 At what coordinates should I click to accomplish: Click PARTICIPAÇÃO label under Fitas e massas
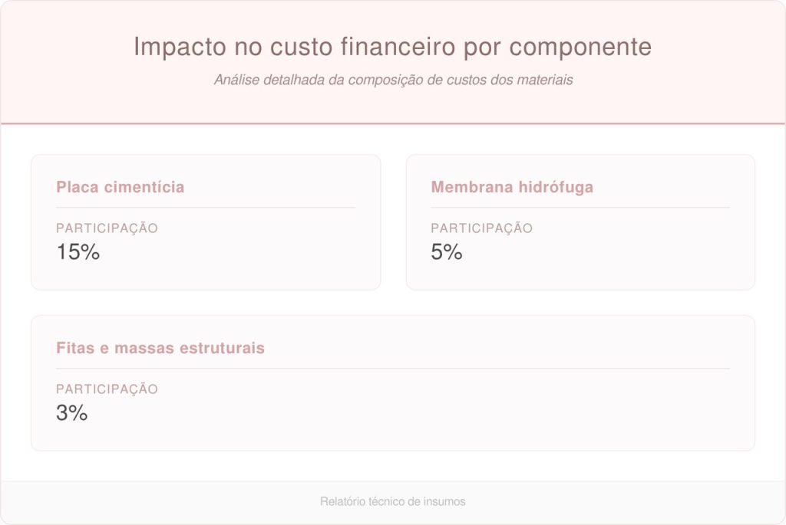coord(107,389)
